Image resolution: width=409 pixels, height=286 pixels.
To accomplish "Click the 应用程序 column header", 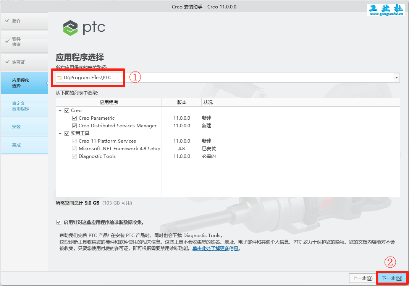I will pos(108,102).
